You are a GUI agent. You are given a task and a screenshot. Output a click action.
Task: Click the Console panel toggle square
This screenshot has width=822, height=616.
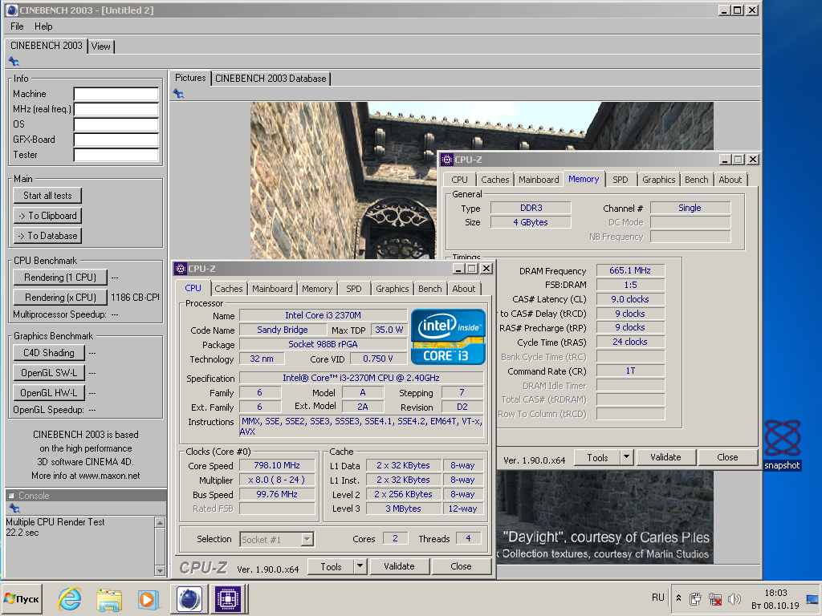click(x=11, y=496)
